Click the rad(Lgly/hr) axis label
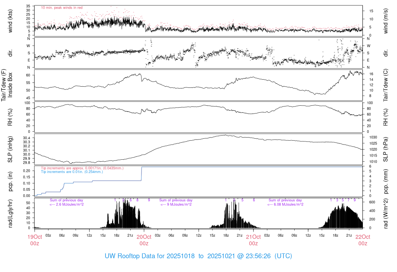 click(x=10, y=213)
